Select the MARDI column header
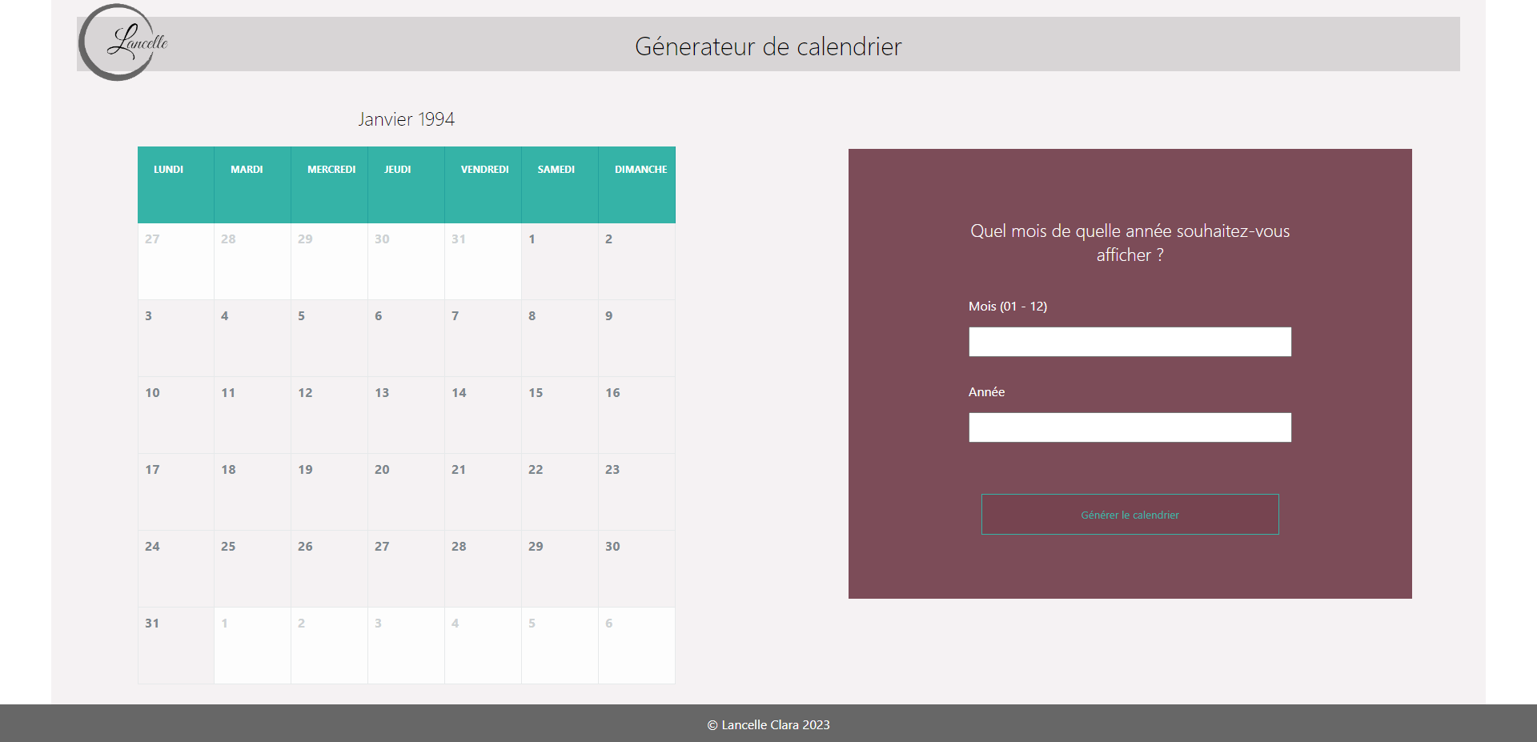1537x742 pixels. coord(252,185)
